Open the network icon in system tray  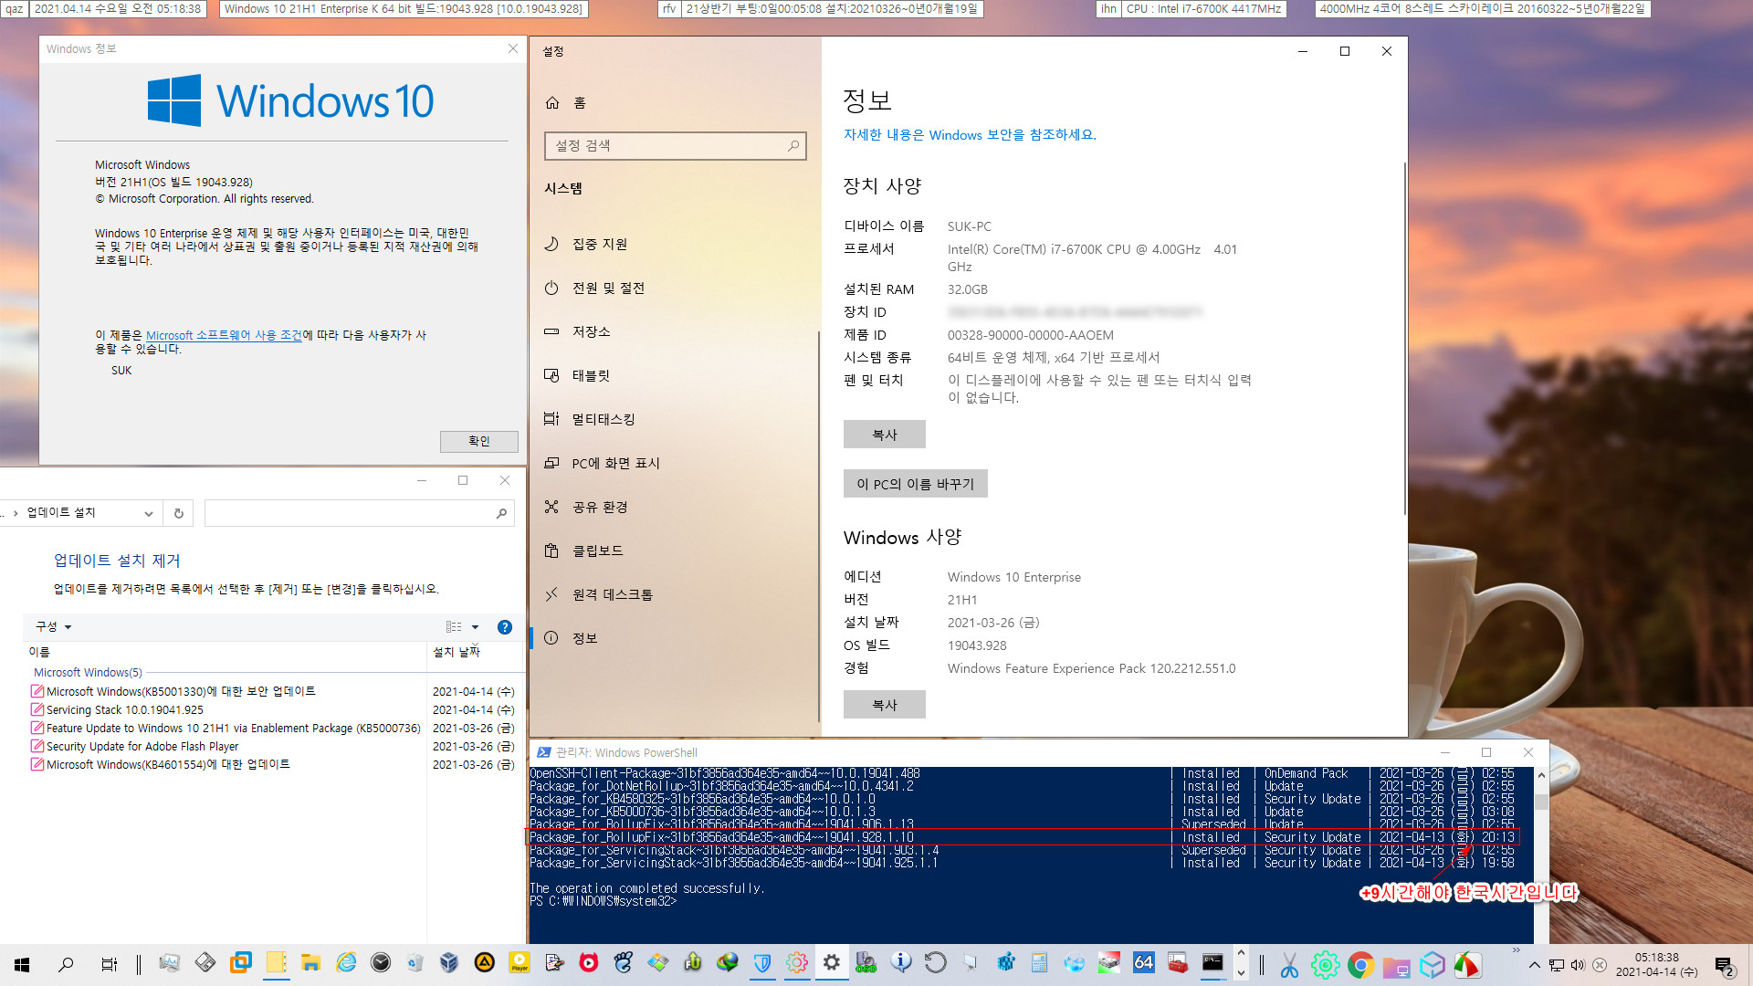pyautogui.click(x=1557, y=965)
